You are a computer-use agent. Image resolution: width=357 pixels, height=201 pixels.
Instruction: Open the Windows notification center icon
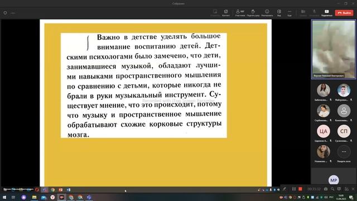(351, 197)
